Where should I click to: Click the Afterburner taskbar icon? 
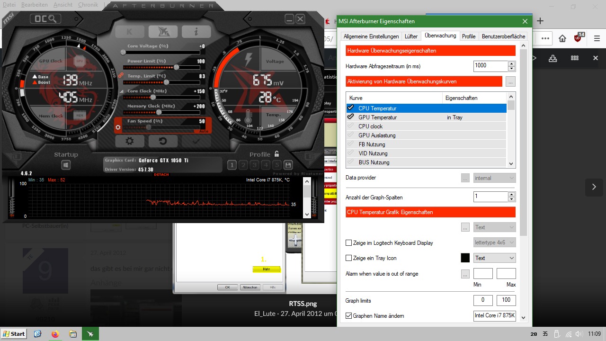click(90, 334)
